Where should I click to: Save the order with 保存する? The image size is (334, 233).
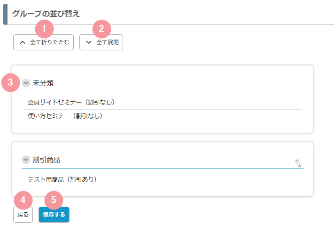tap(54, 215)
